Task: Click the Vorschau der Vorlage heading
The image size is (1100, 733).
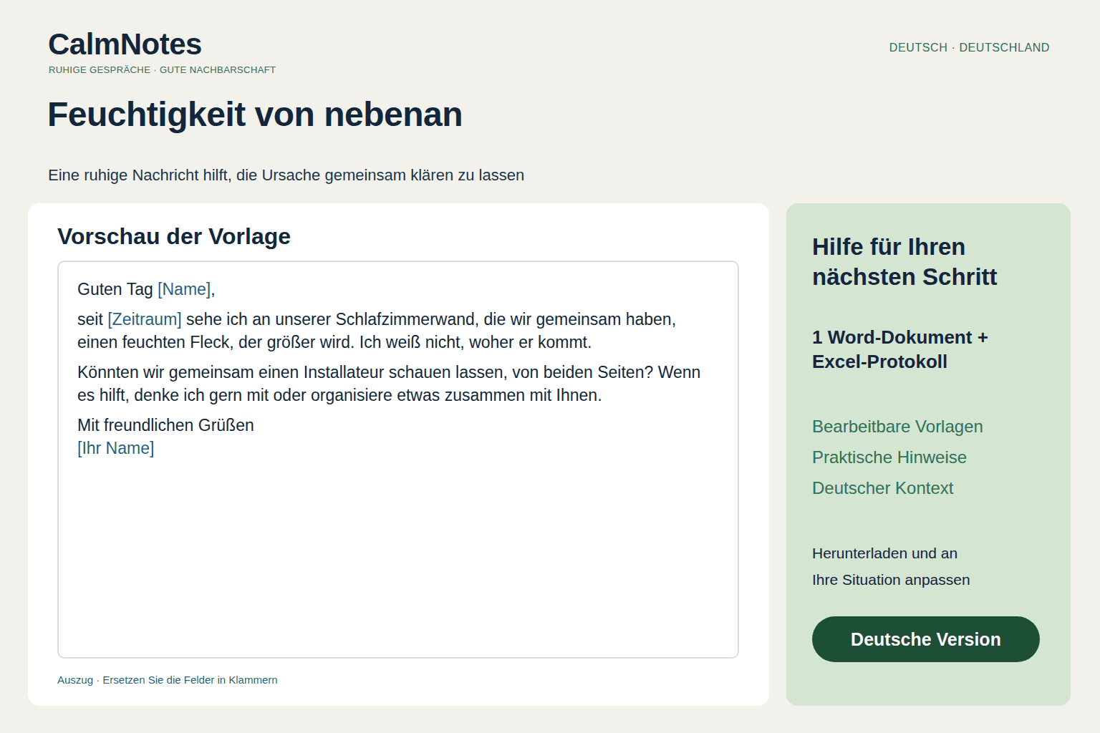Action: [x=174, y=236]
